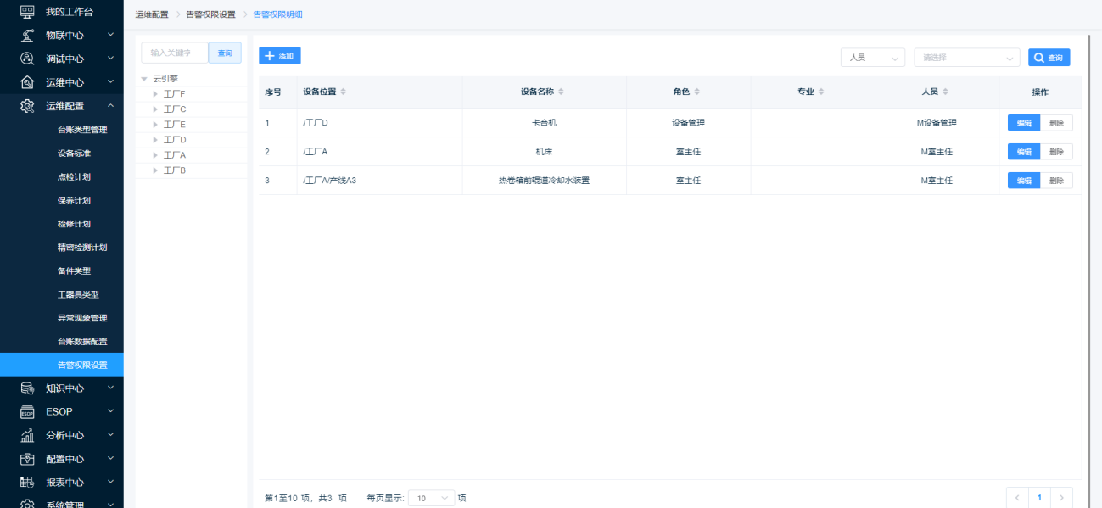The height and width of the screenshot is (508, 1102).
Task: Click the 调试中心 sidebar icon
Action: [27, 59]
